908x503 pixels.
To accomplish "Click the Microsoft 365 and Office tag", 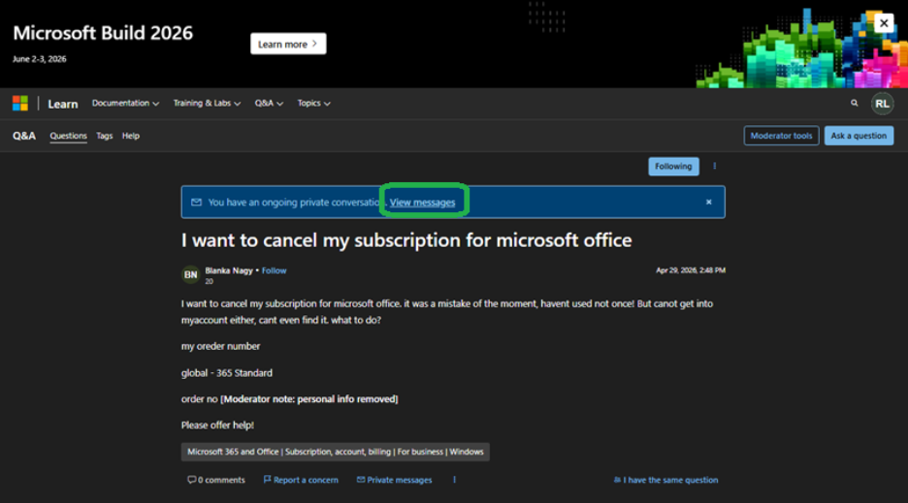I will (x=336, y=452).
